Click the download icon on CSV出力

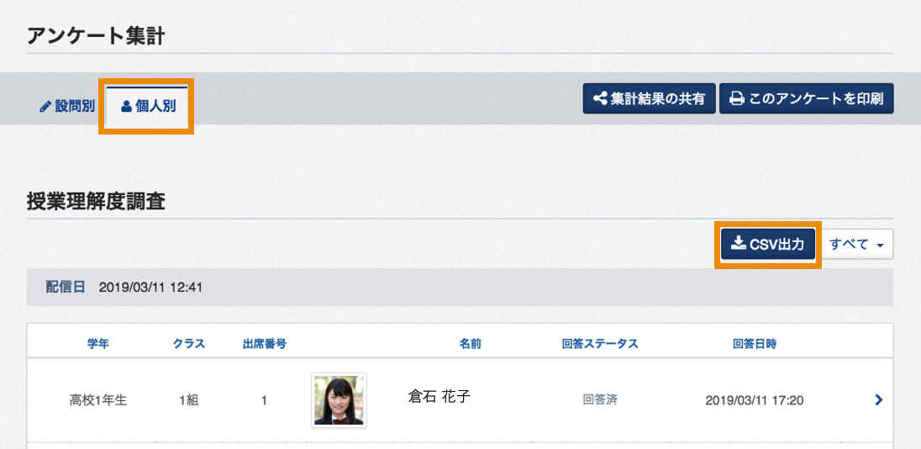coord(739,244)
